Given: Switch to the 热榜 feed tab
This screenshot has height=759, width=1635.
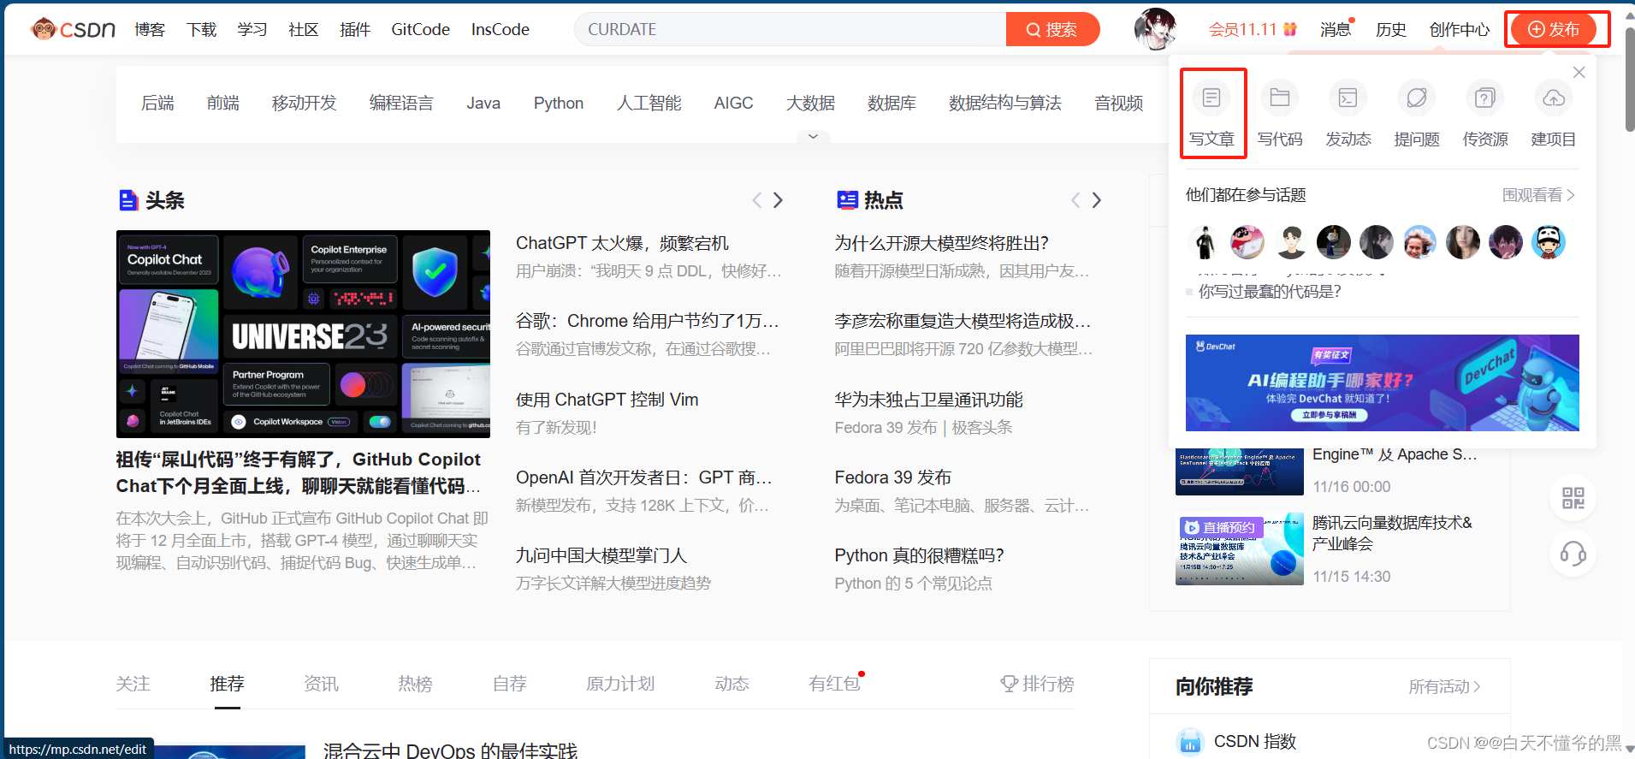Looking at the screenshot, I should [416, 684].
